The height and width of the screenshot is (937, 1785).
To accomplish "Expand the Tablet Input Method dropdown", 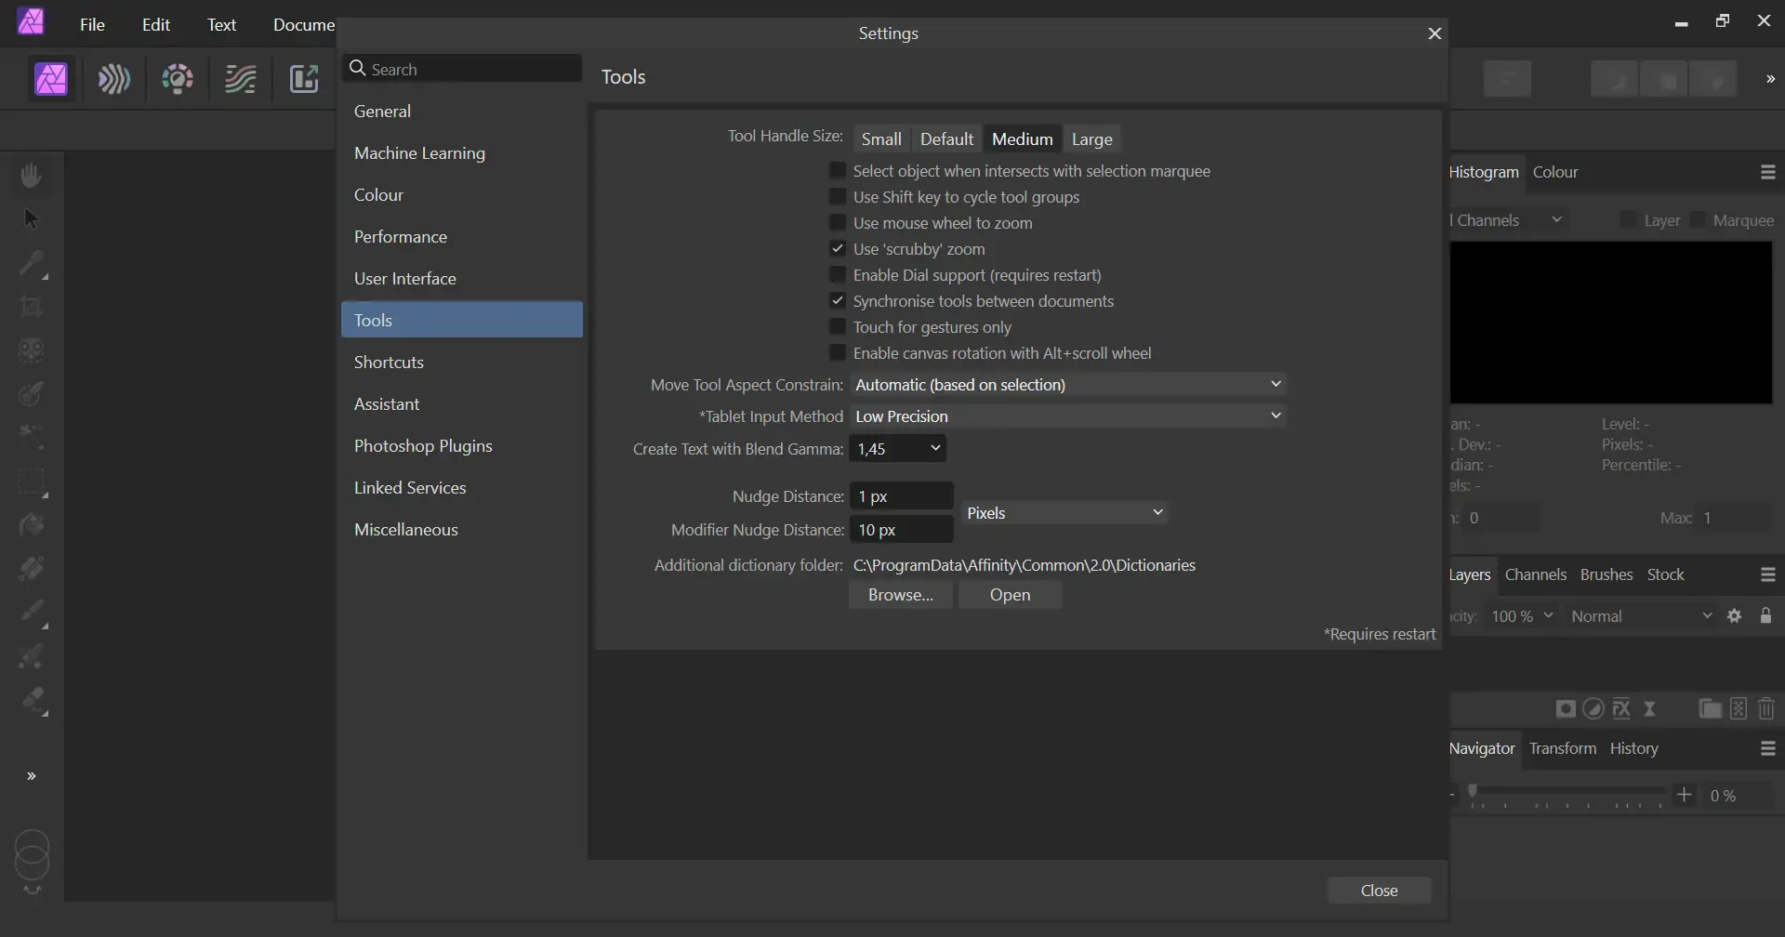I will point(1067,416).
